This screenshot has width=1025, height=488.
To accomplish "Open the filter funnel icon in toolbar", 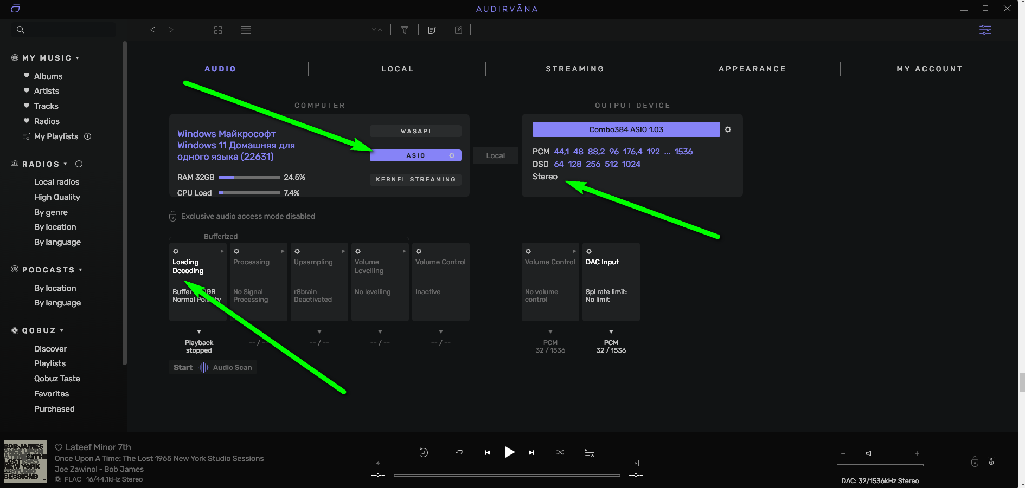I will pos(405,30).
